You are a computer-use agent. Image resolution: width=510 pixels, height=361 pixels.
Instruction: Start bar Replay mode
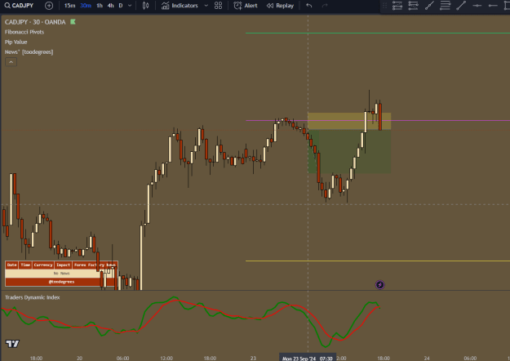pyautogui.click(x=280, y=6)
